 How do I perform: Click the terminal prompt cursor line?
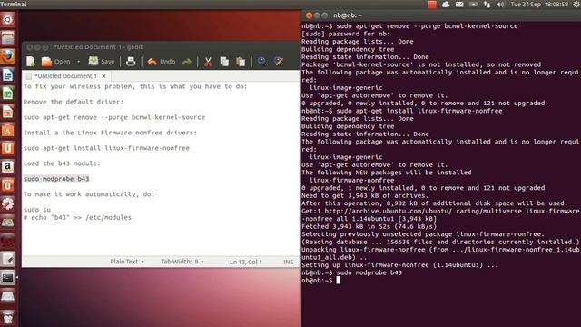(320, 281)
